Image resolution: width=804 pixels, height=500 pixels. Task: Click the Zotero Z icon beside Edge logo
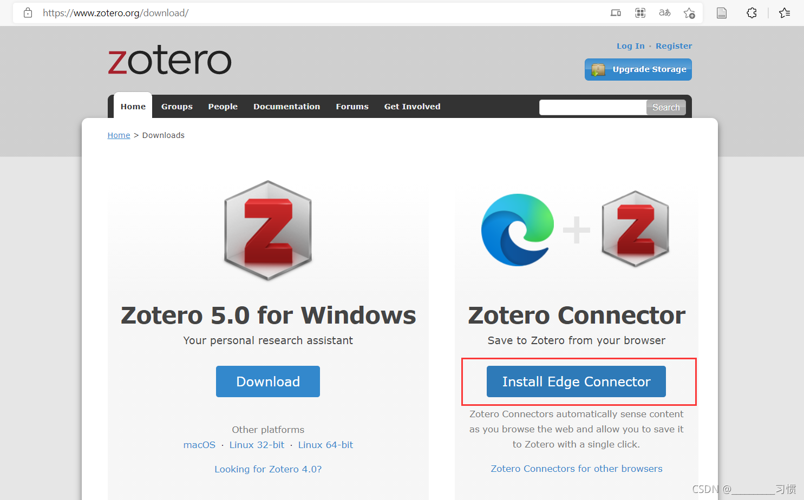coord(635,229)
